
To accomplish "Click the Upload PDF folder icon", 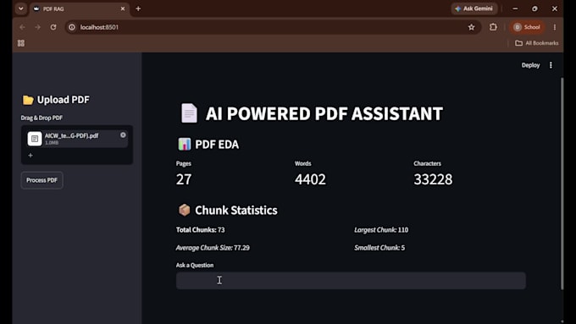I will coord(28,100).
